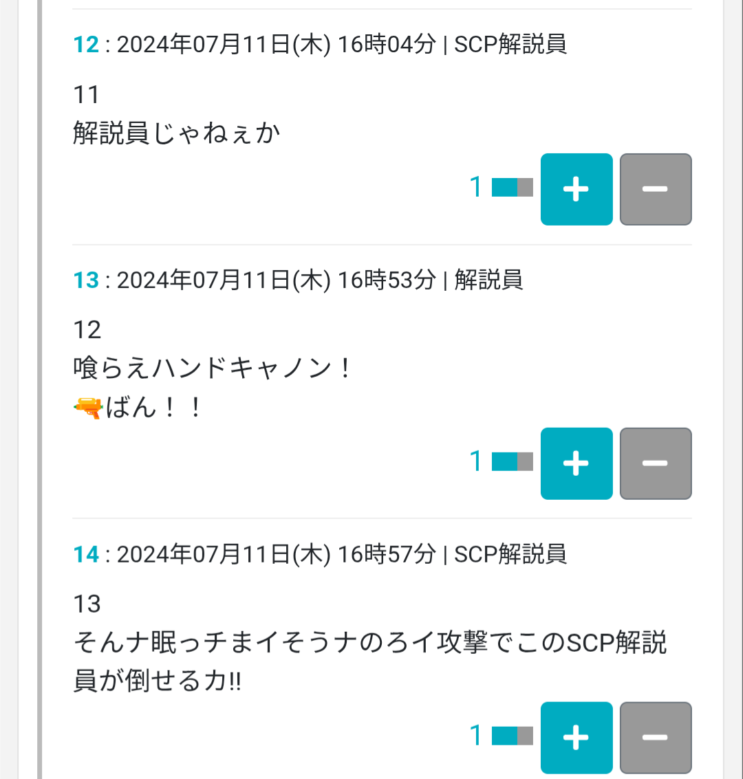Click comment 13's vote ratio bar
The image size is (743, 779).
[513, 461]
